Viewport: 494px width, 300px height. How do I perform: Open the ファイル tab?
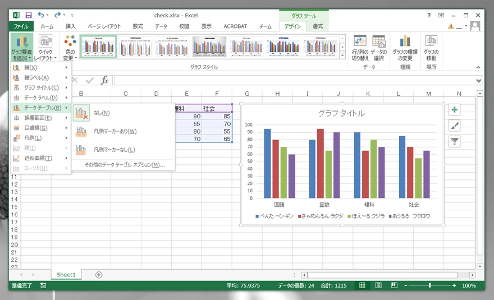coord(21,26)
